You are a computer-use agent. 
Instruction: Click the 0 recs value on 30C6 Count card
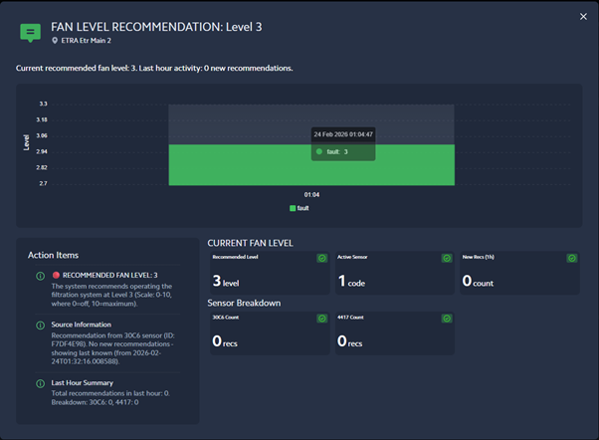click(x=225, y=341)
